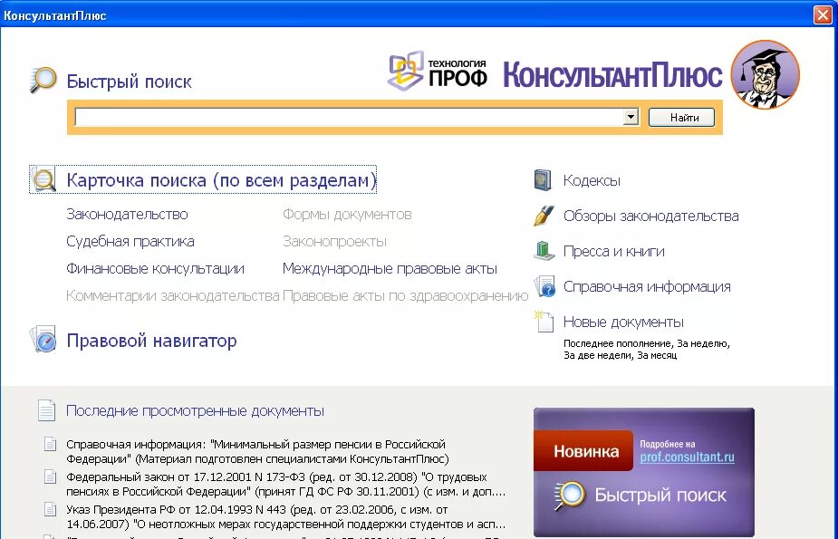Image resolution: width=838 pixels, height=539 pixels.
Task: Click the Найти button
Action: pos(681,117)
